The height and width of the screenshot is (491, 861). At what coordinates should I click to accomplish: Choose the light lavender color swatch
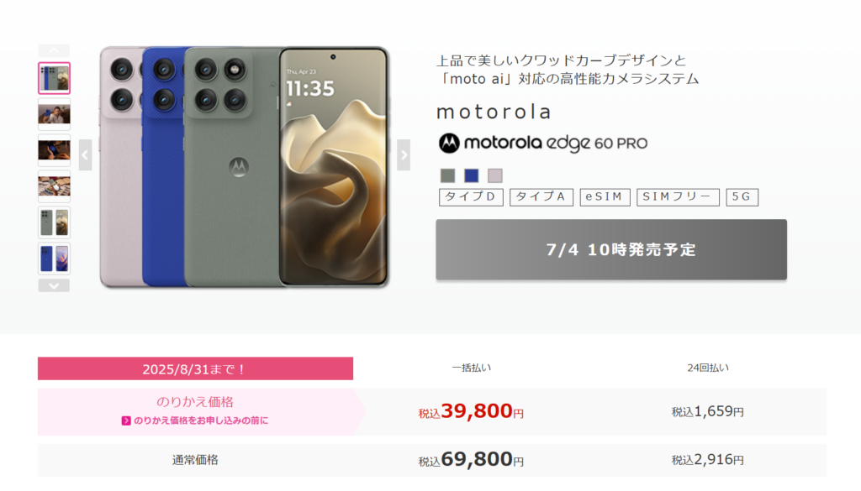[x=494, y=175]
